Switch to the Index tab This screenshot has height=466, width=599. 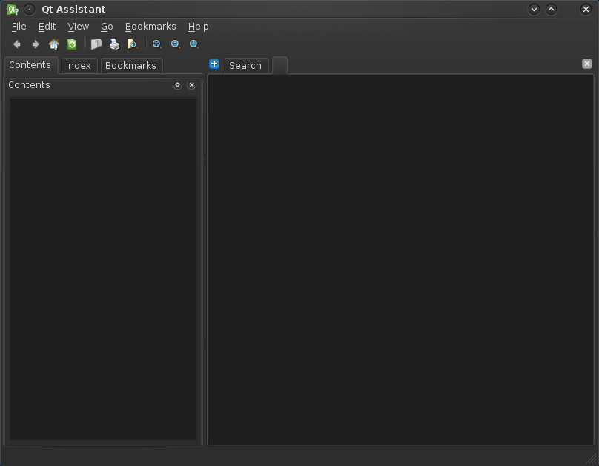[x=79, y=66]
